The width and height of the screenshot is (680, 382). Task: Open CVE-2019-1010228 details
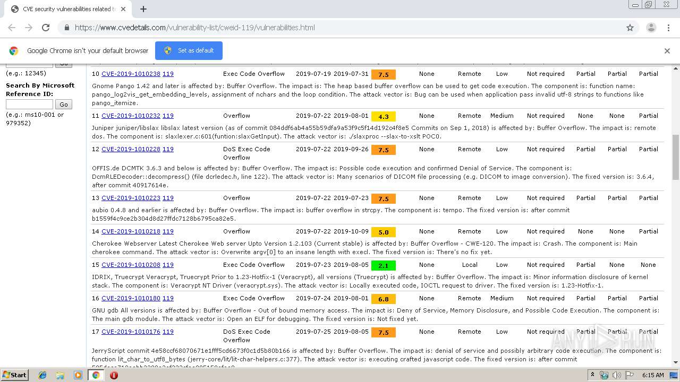[x=131, y=149]
